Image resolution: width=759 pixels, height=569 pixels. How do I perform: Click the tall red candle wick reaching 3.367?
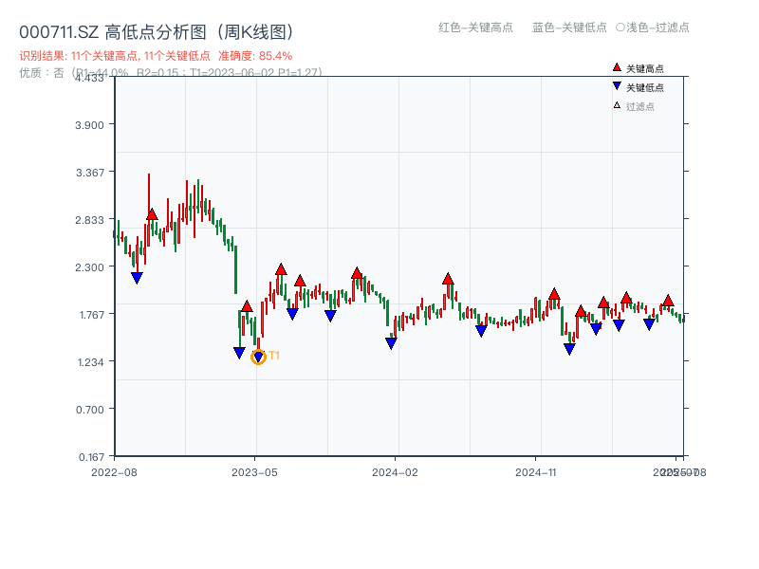[x=149, y=210]
